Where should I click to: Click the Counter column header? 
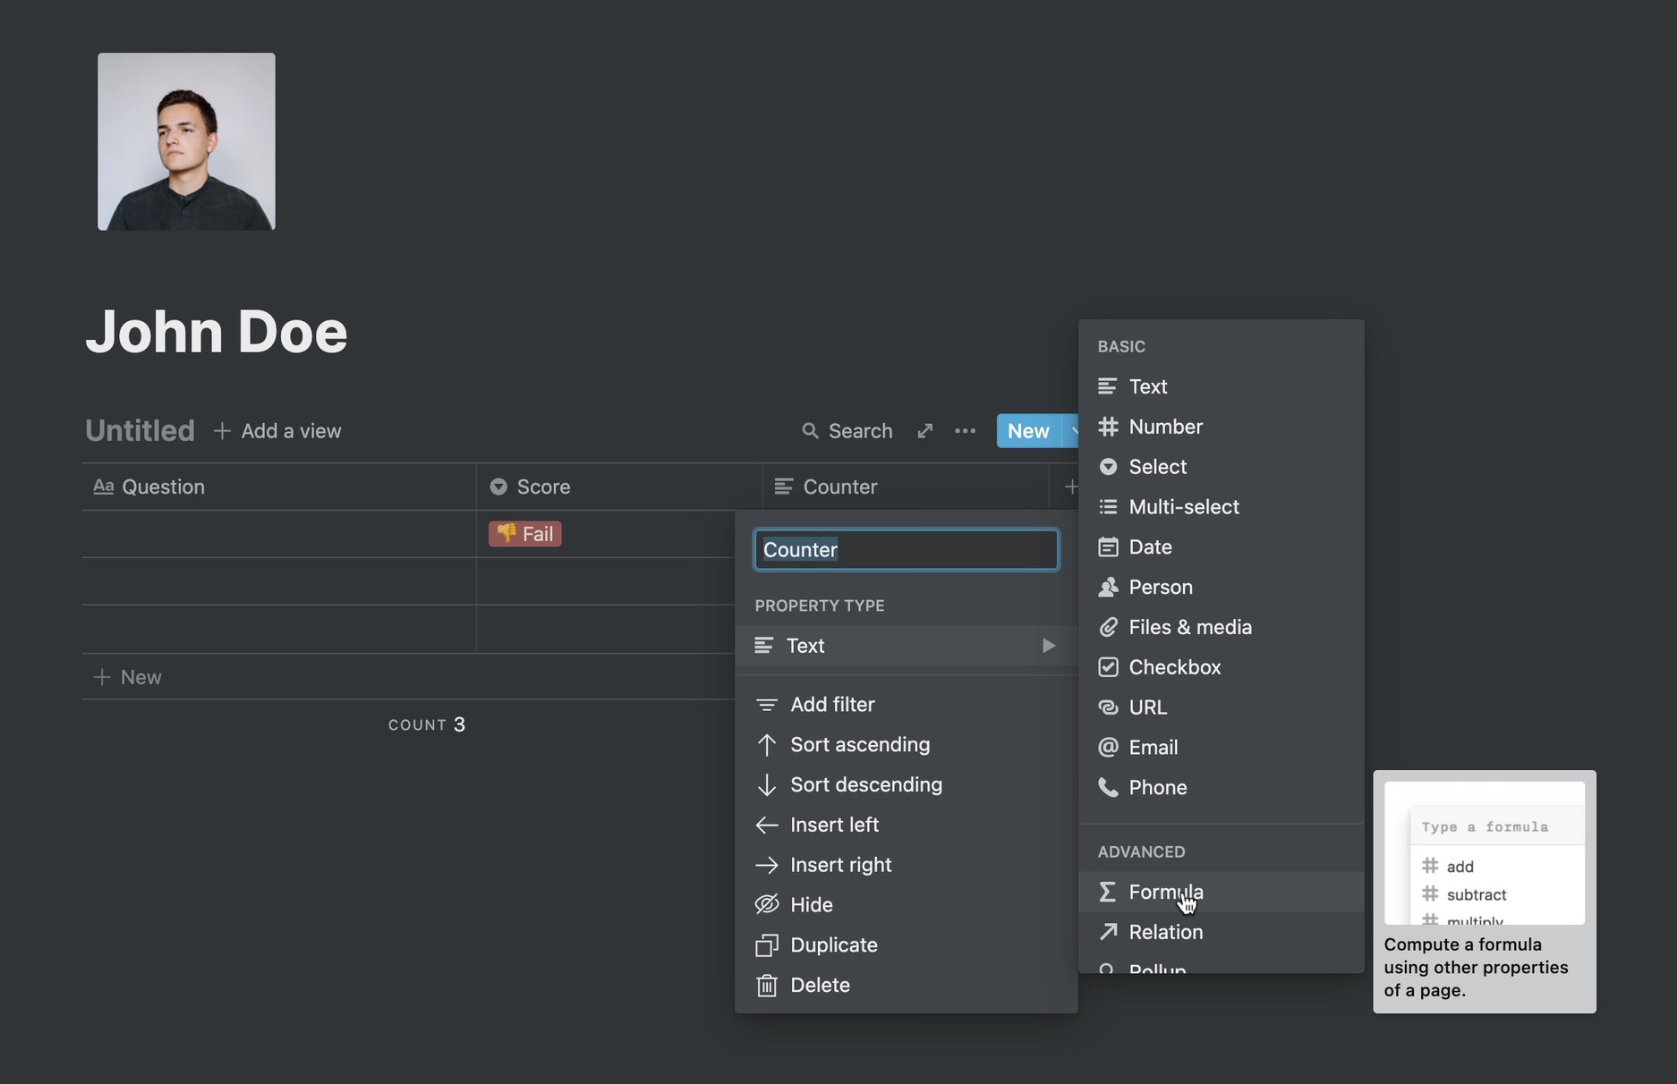(905, 487)
